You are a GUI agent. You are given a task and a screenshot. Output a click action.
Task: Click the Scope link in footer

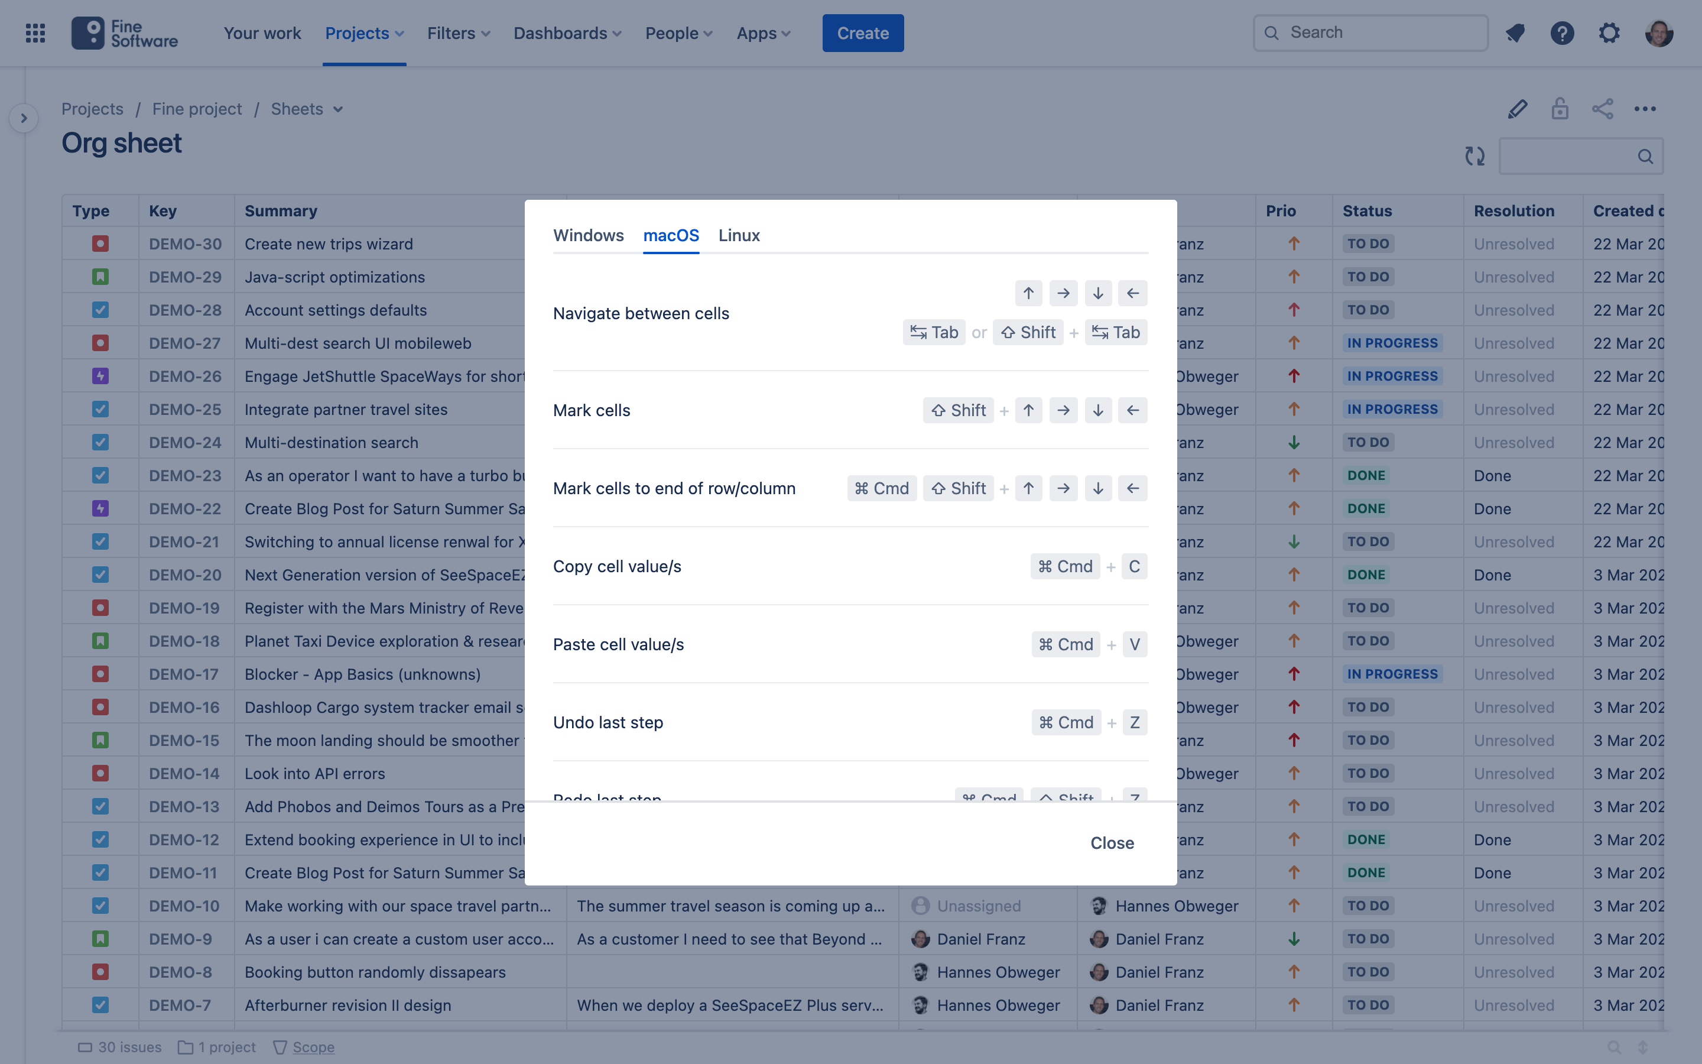[x=313, y=1047]
